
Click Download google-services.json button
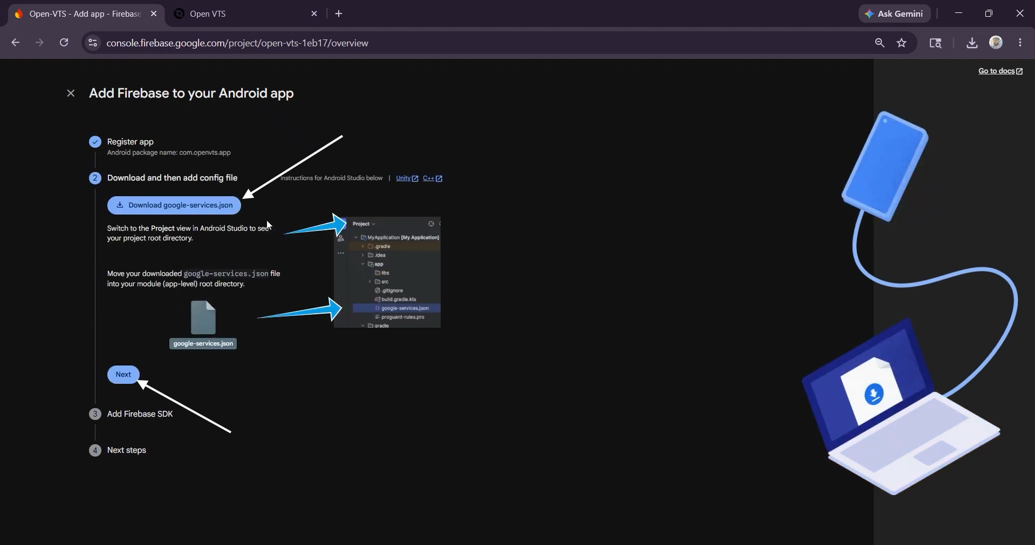point(174,205)
